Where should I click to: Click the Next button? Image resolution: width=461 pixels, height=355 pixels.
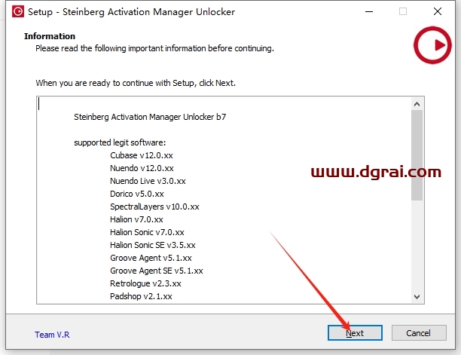[x=355, y=332]
